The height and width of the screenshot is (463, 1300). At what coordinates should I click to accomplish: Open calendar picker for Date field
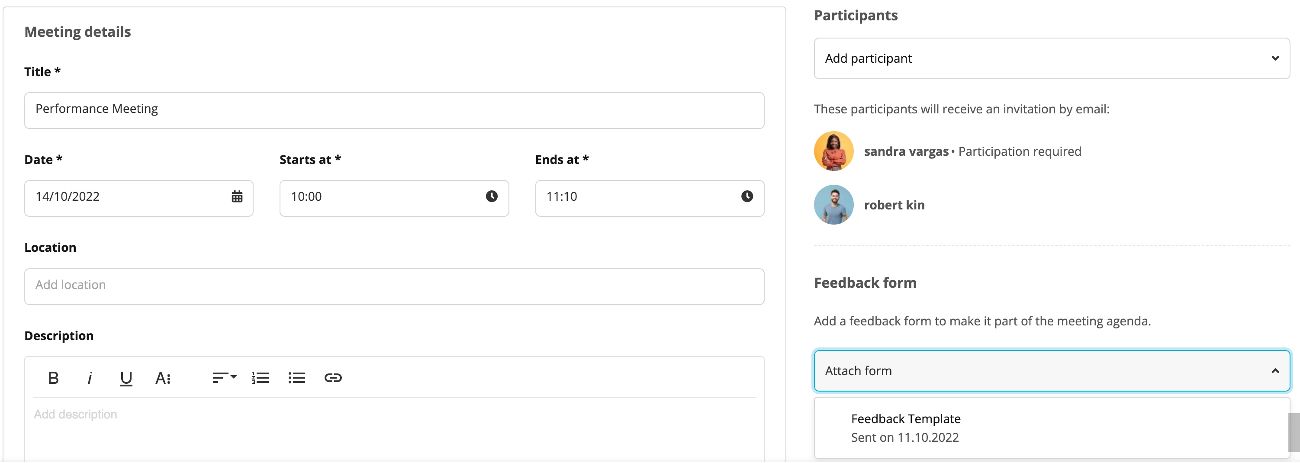[237, 196]
